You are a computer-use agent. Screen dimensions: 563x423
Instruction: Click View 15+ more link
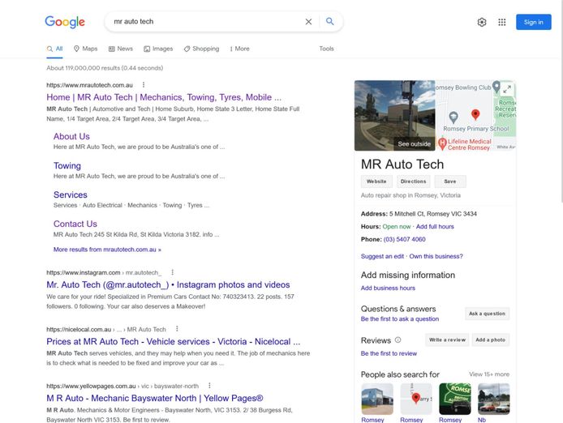click(x=489, y=374)
